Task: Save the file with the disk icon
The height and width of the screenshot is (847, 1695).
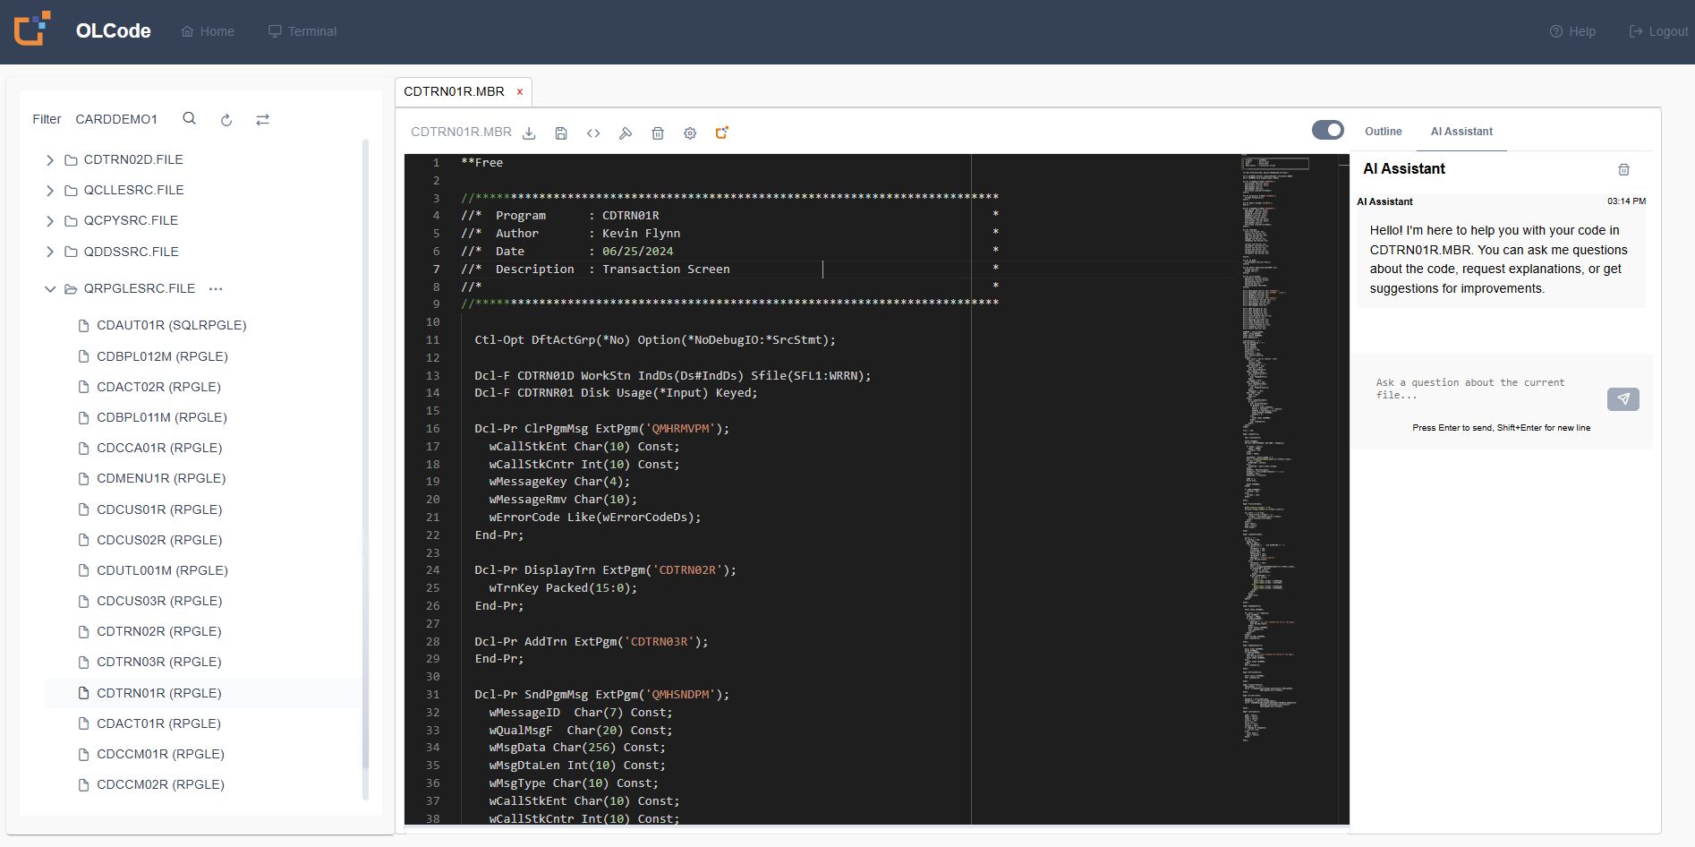Action: click(x=561, y=133)
